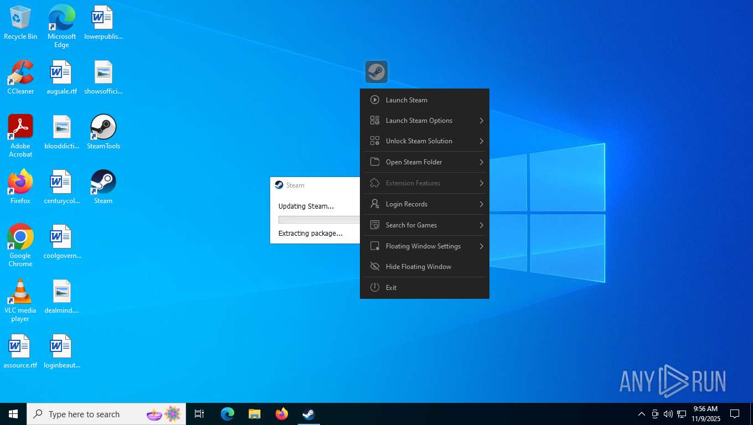Select the lowerpublis... Word document
The height and width of the screenshot is (425, 753).
(104, 23)
